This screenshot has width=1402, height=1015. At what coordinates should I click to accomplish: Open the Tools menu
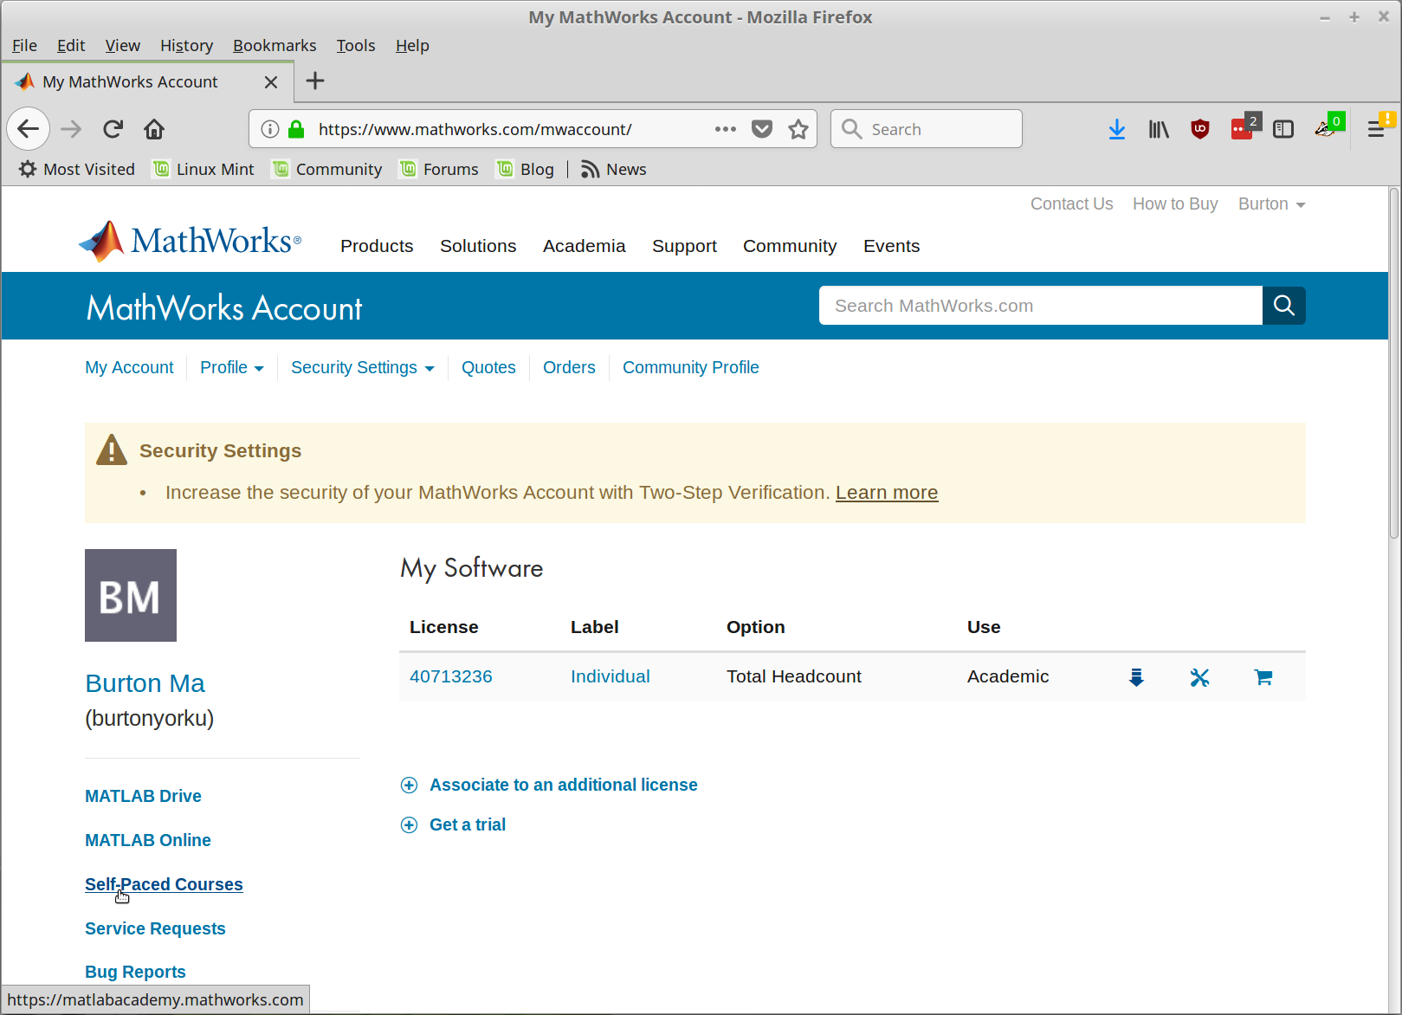click(356, 45)
